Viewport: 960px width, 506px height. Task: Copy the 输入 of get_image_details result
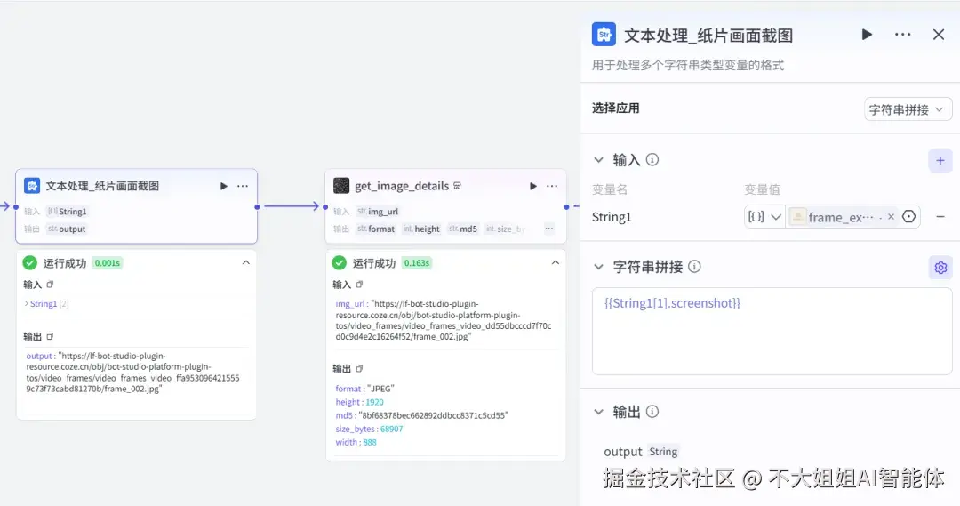pyautogui.click(x=359, y=285)
